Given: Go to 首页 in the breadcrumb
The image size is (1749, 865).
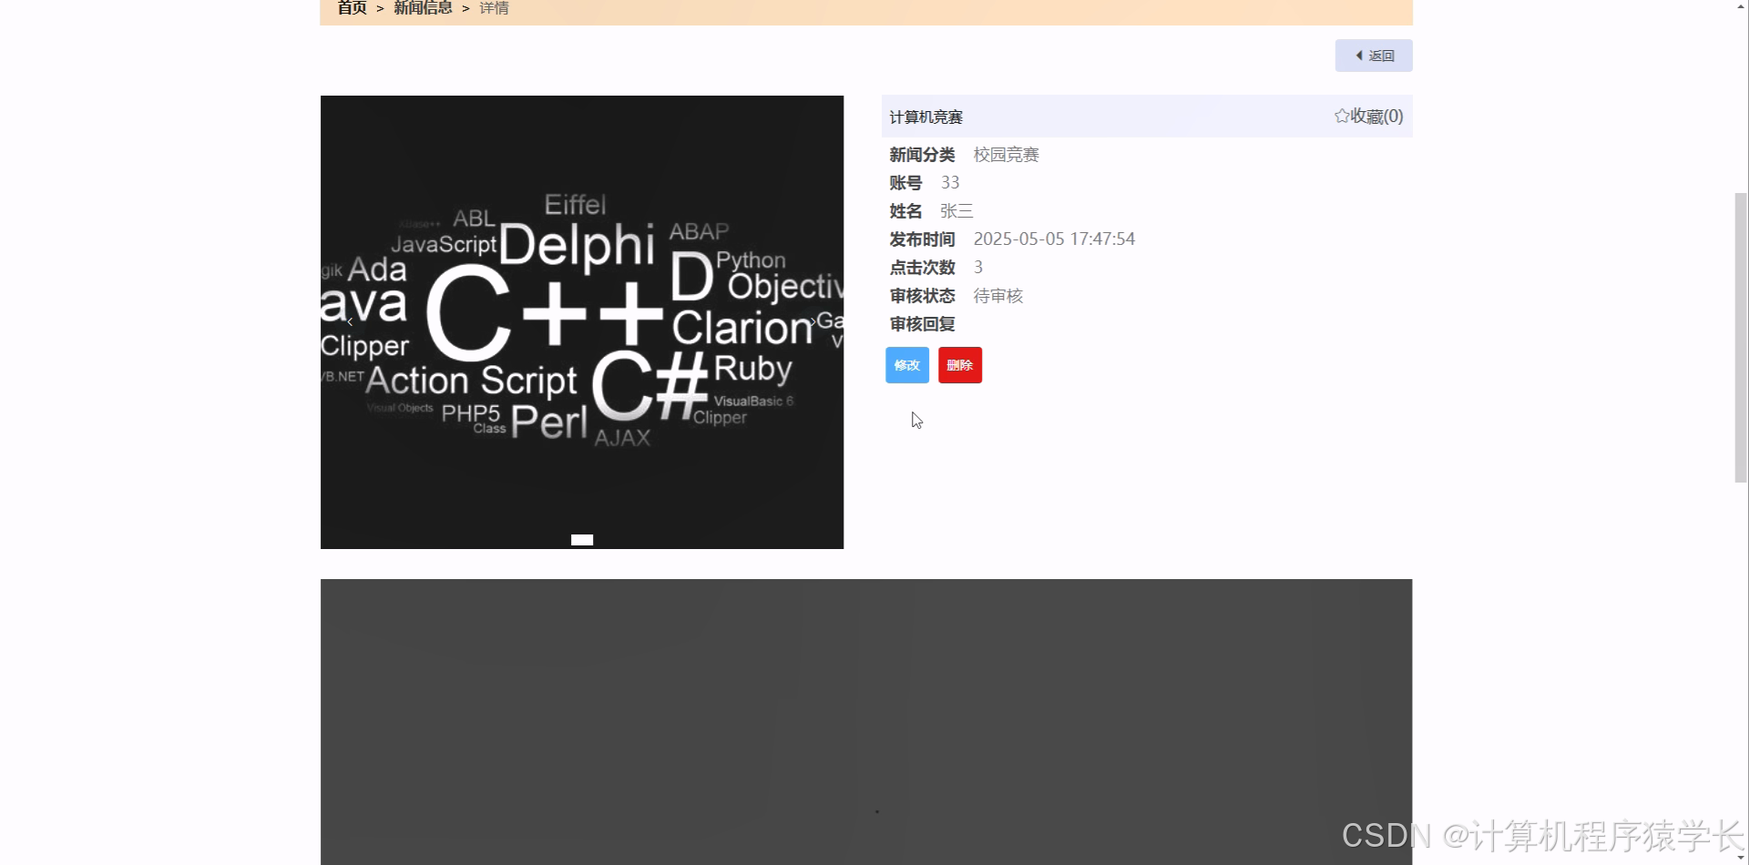Looking at the screenshot, I should pos(352,8).
